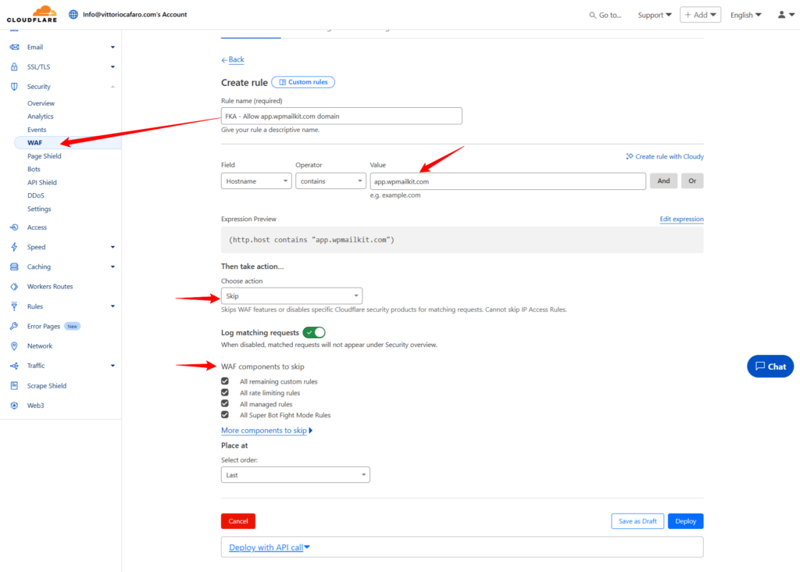
Task: Collapse the Security sidebar section arrow
Action: pos(112,87)
